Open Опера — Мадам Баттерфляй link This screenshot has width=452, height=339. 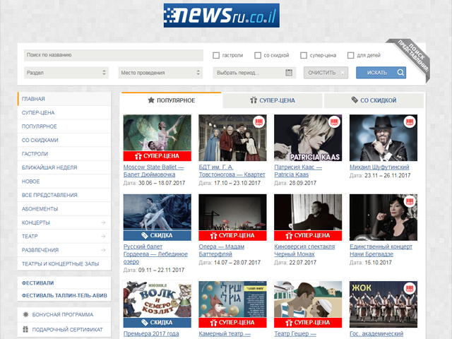(221, 250)
